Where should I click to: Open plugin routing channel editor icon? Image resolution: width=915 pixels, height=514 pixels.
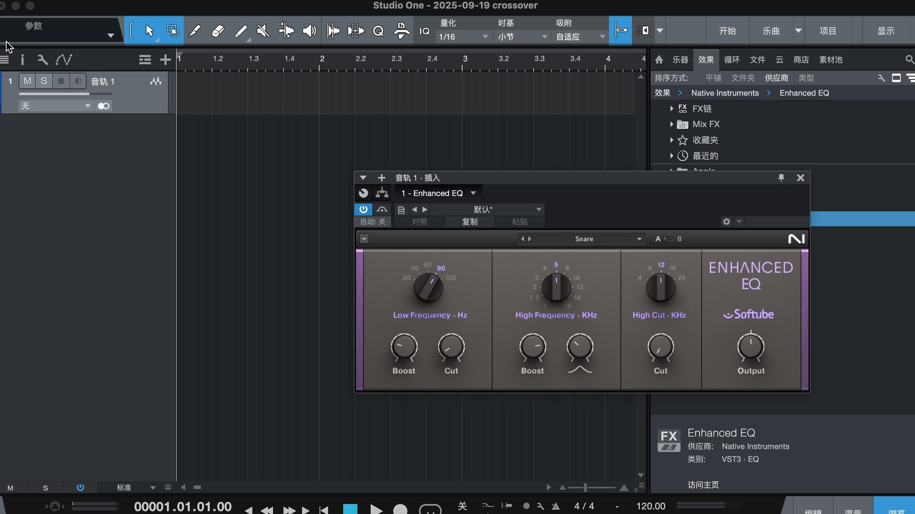click(382, 193)
